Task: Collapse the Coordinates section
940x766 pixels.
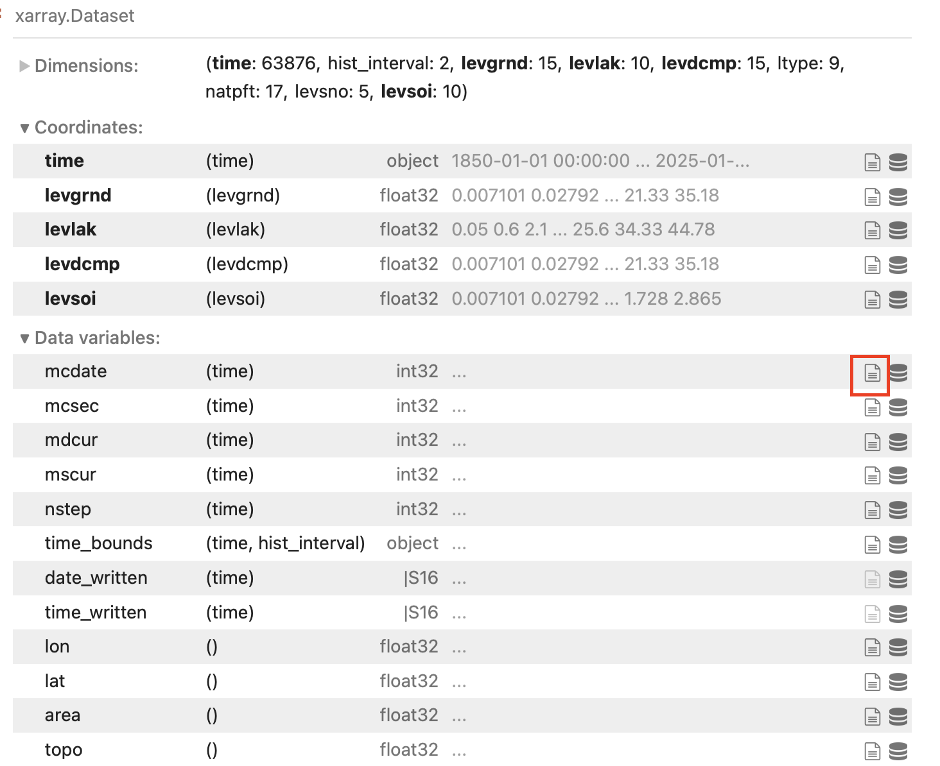Action: coord(24,128)
